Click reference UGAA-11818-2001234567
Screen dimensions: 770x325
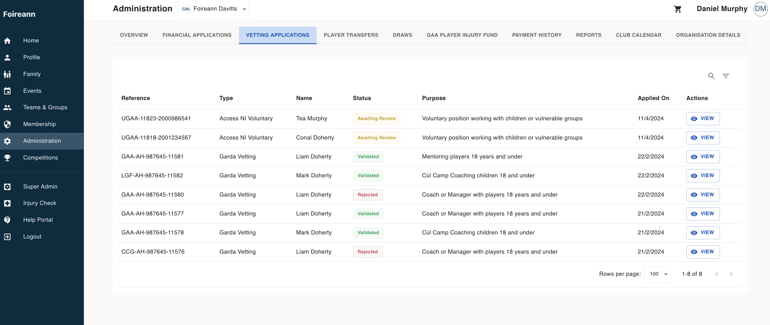click(x=156, y=138)
